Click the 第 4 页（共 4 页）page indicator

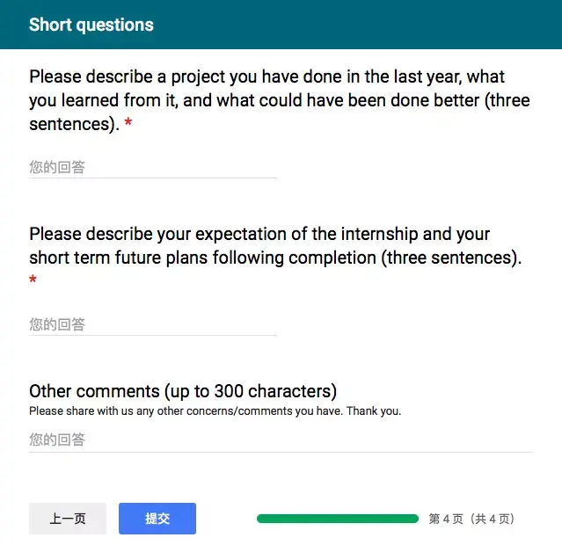pyautogui.click(x=471, y=519)
